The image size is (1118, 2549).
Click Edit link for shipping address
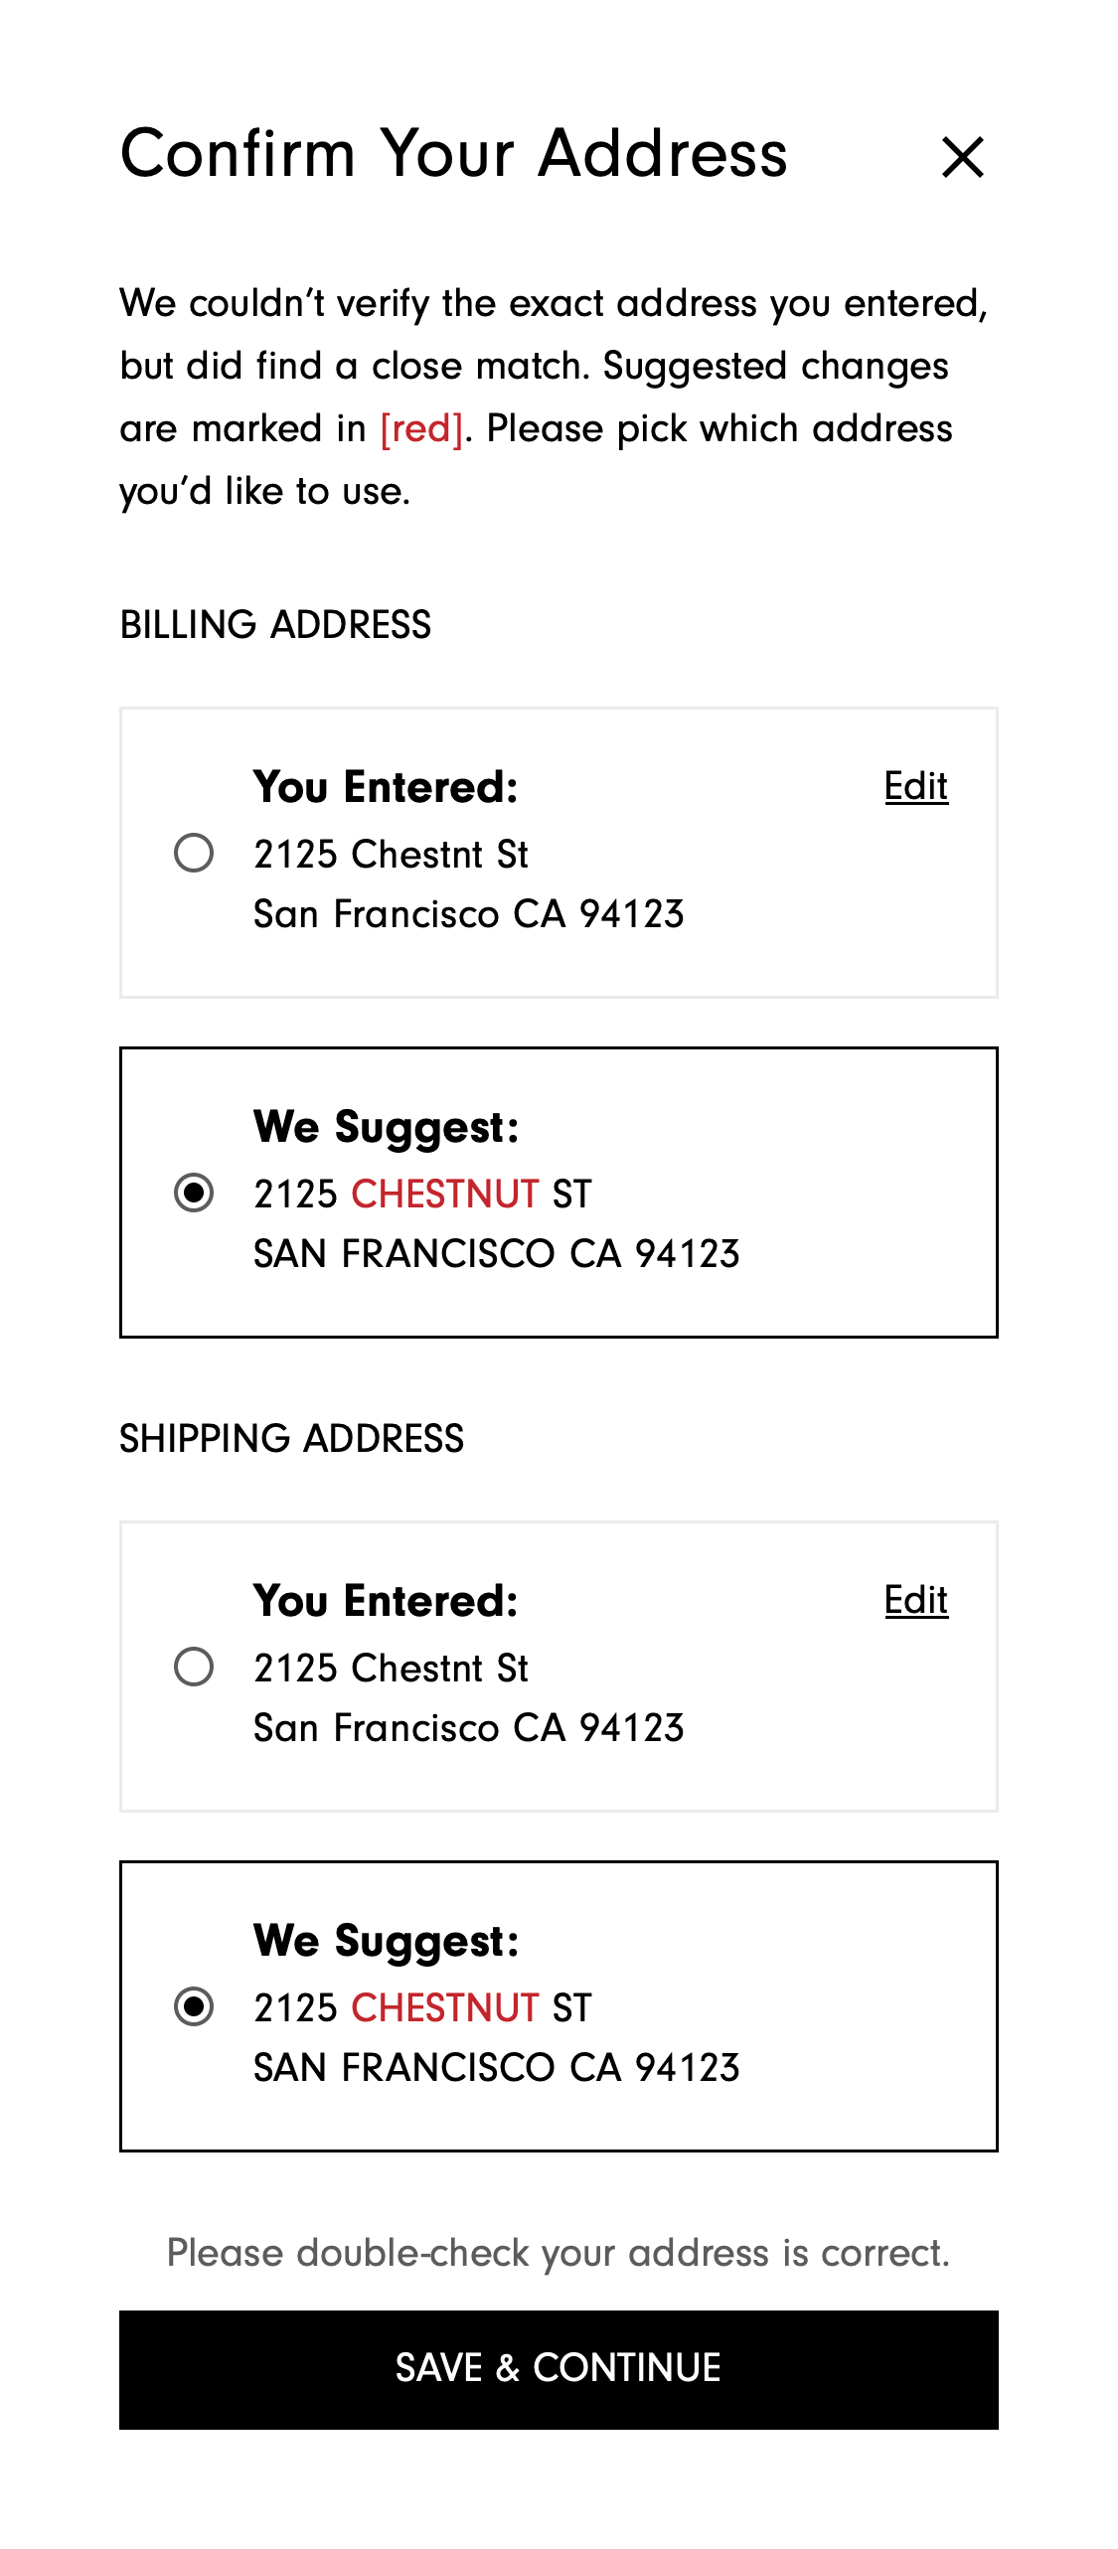click(915, 1600)
